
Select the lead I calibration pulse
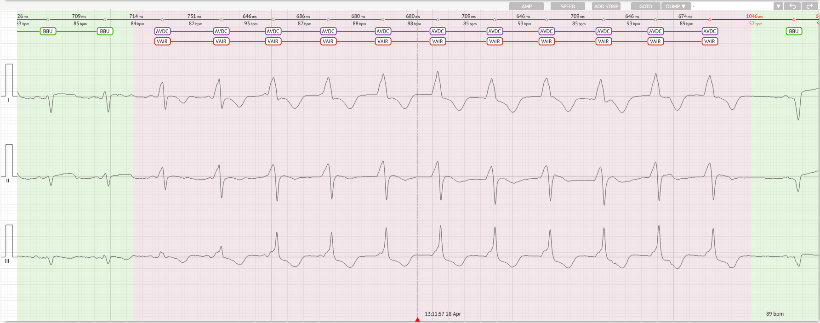pyautogui.click(x=9, y=80)
